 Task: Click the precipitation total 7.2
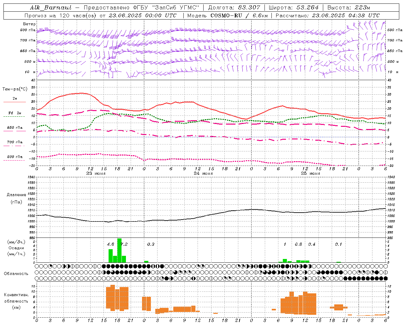pyautogui.click(x=124, y=244)
